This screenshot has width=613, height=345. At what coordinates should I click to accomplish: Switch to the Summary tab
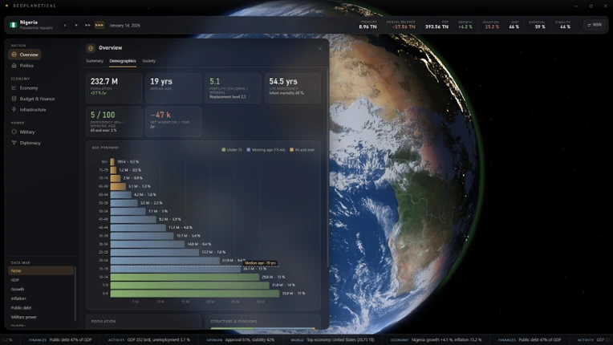tap(95, 61)
